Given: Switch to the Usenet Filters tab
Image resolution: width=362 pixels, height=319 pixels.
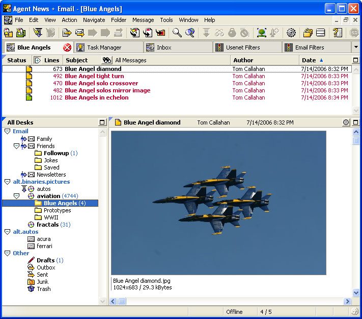Looking at the screenshot, I should click(243, 47).
